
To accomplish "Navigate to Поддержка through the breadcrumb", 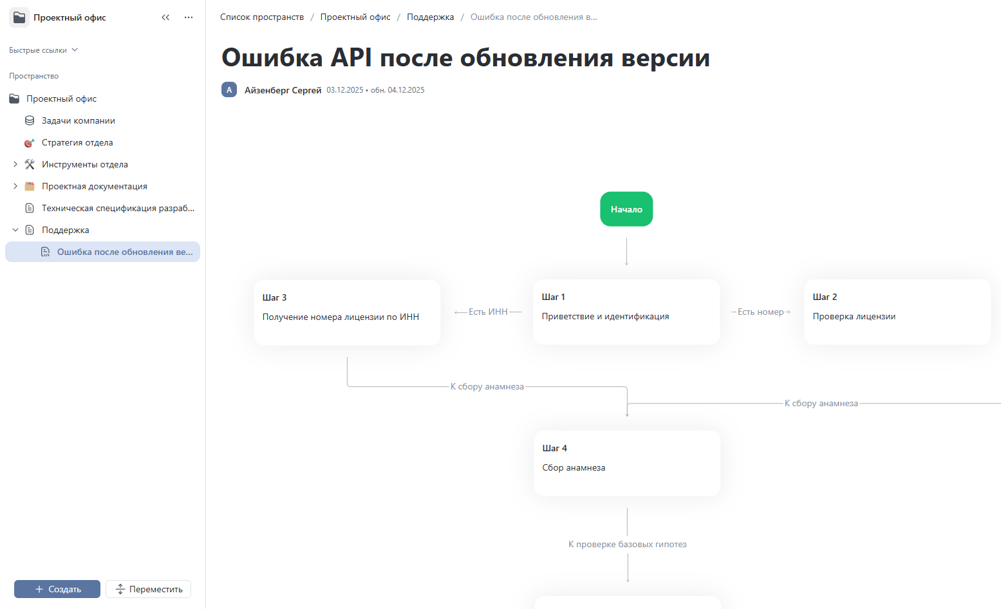I will [x=430, y=16].
